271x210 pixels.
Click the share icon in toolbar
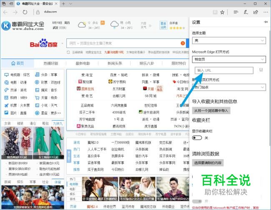click(x=256, y=12)
